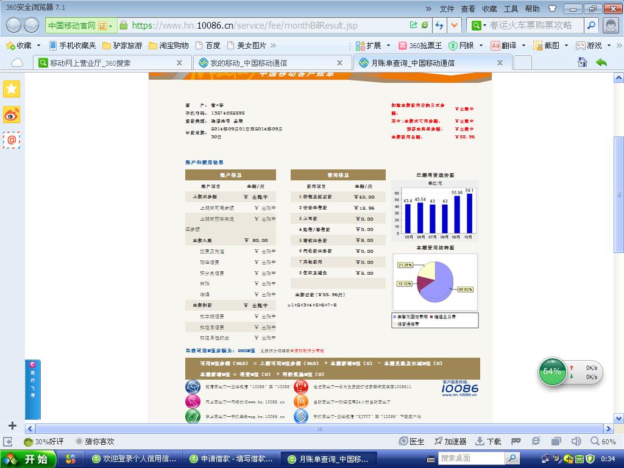Toggle the speaker mute icon in status bar
624x468 pixels.
[x=576, y=441]
